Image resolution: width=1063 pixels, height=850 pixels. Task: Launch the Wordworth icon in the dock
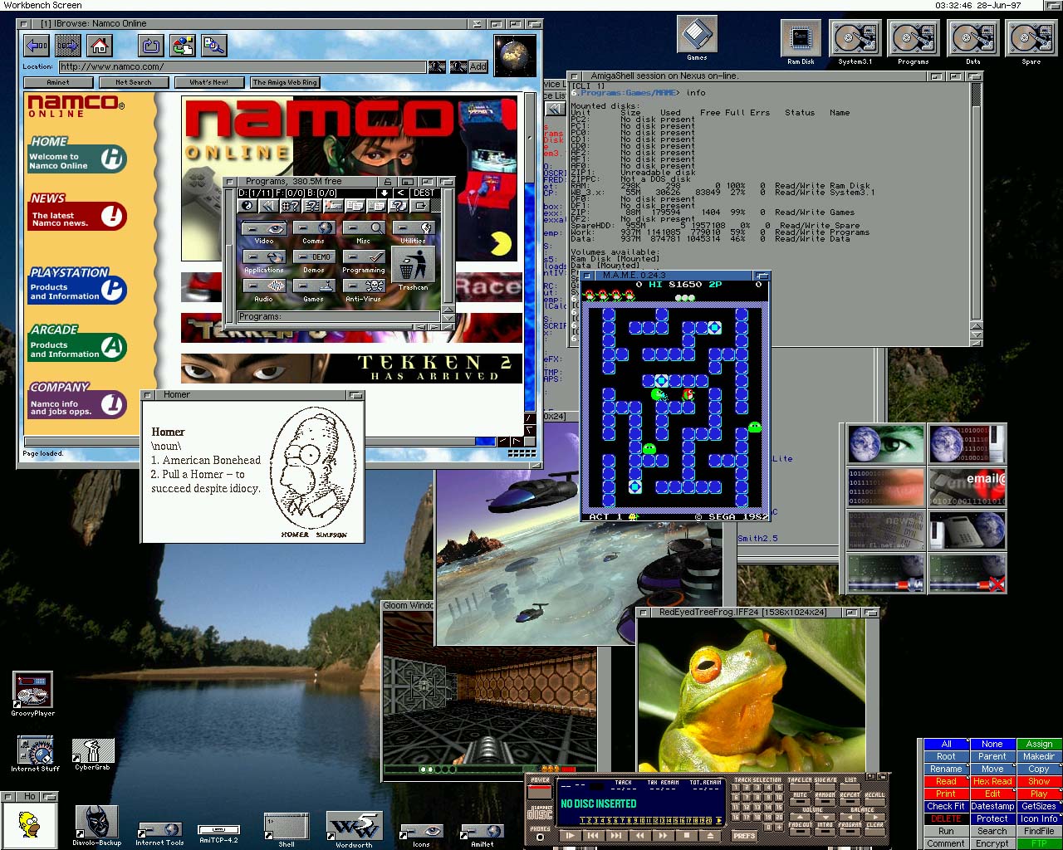(x=354, y=827)
